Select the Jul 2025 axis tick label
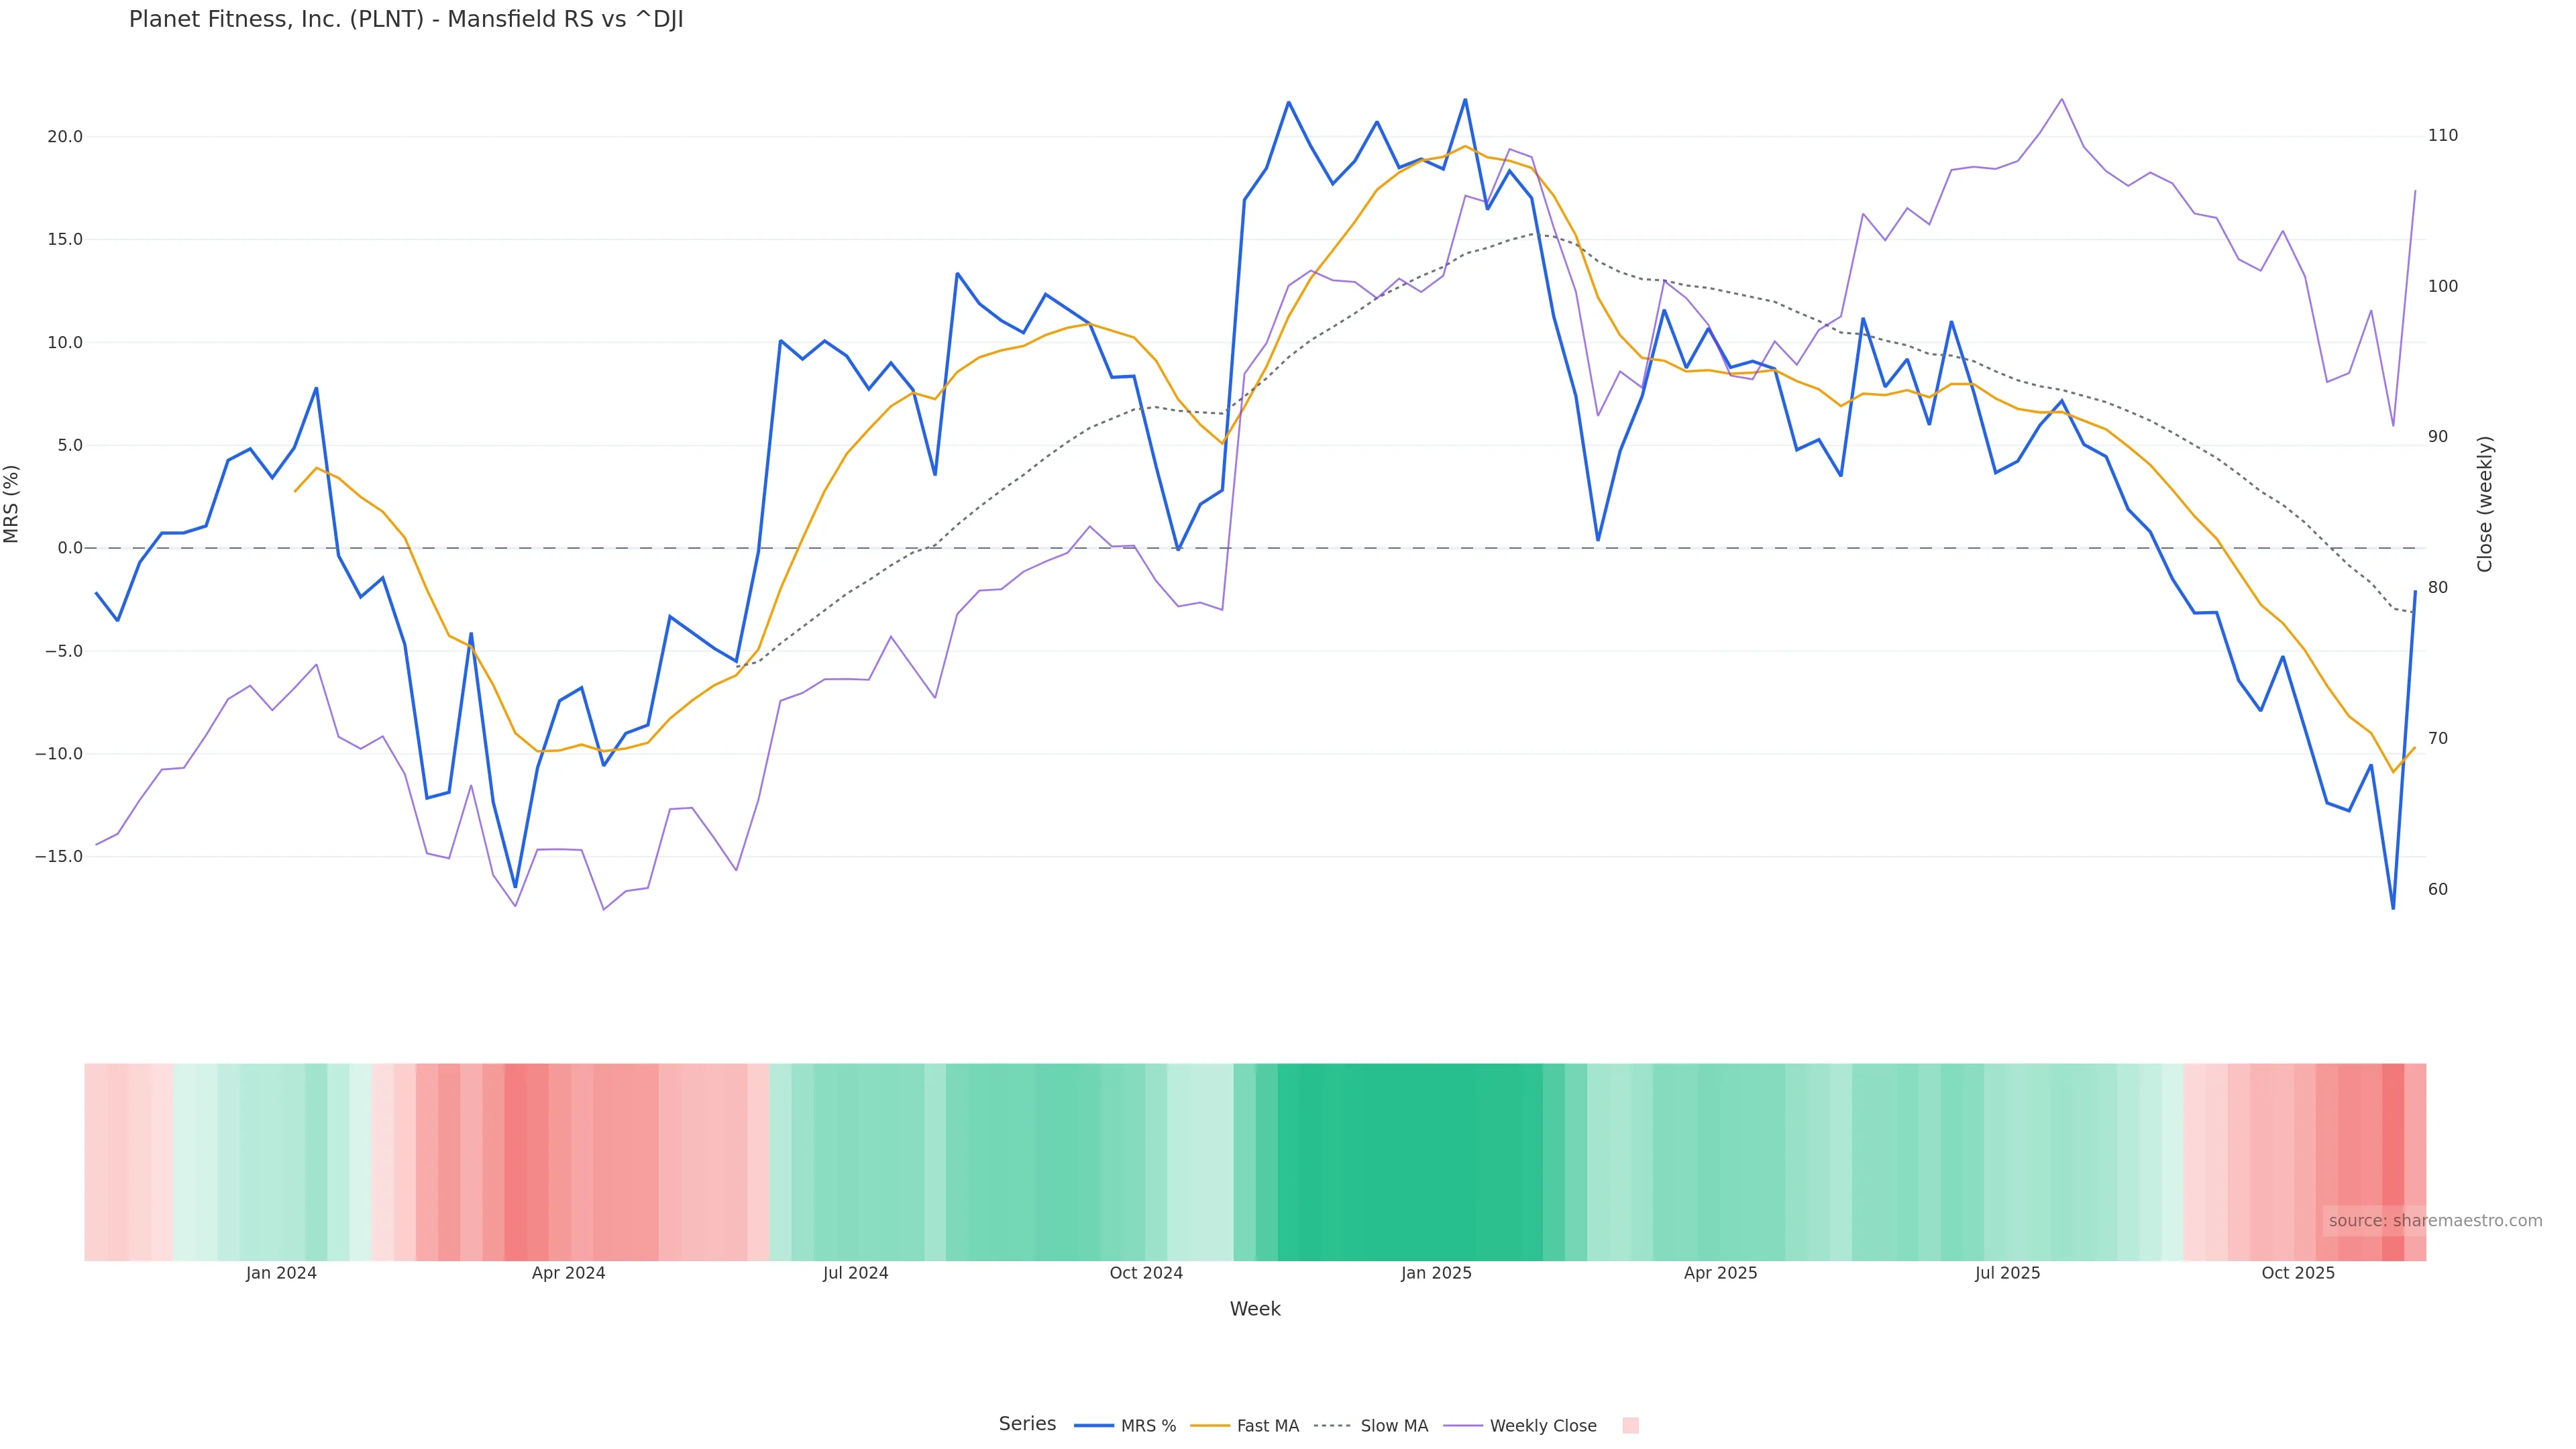2576x1449 pixels. click(x=2007, y=1274)
